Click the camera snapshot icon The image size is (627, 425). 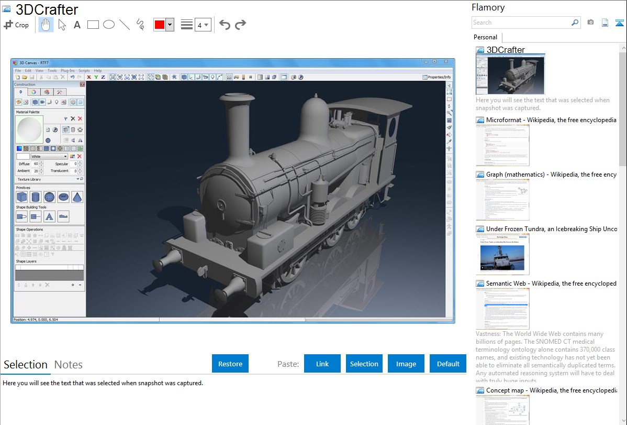(590, 23)
